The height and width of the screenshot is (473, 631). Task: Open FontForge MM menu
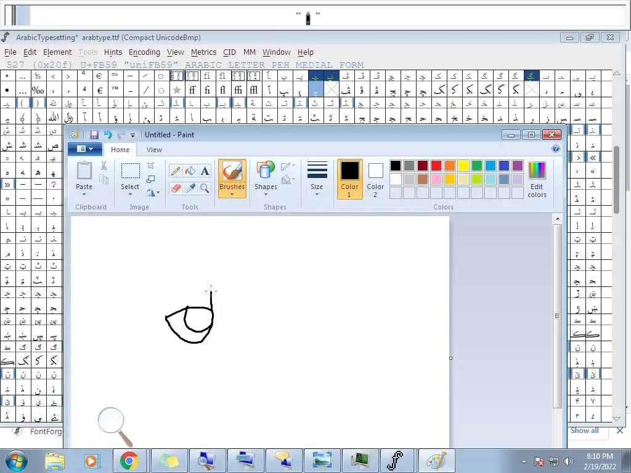coord(249,52)
